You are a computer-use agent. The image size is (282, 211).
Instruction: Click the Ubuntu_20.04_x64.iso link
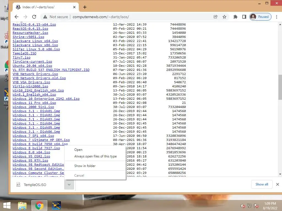tap(32, 66)
